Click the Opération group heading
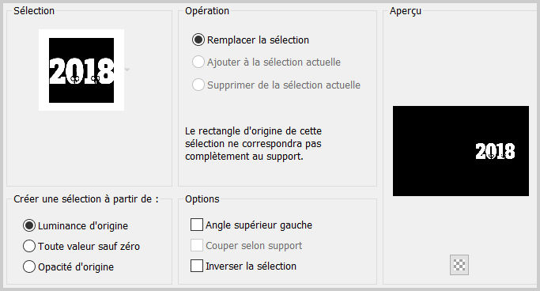Screen dimensions: 540x291 (207, 11)
